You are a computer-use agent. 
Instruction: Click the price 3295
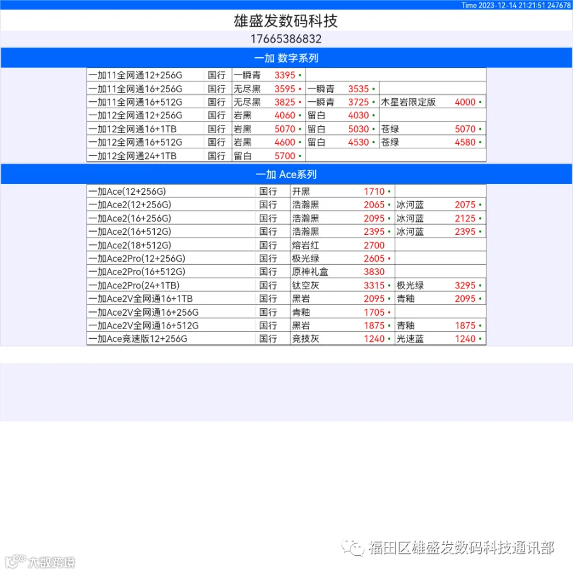tap(465, 285)
